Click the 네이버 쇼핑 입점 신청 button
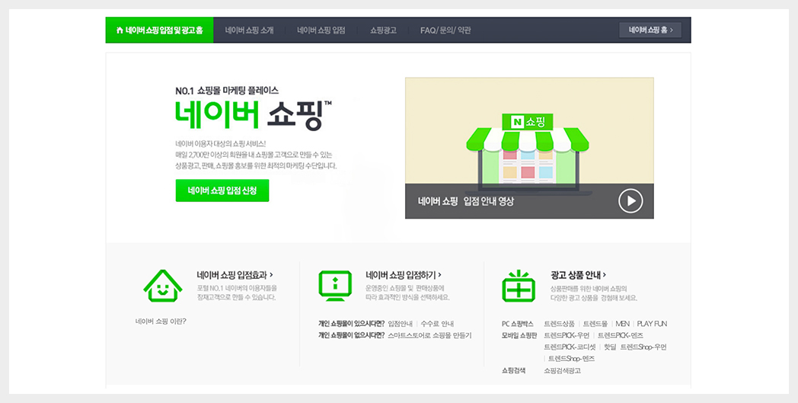 click(x=222, y=190)
